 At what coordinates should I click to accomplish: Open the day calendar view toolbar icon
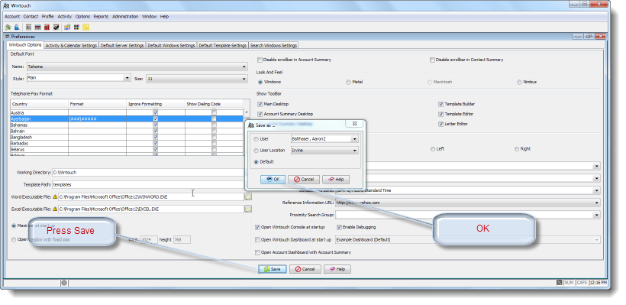pos(29,28)
